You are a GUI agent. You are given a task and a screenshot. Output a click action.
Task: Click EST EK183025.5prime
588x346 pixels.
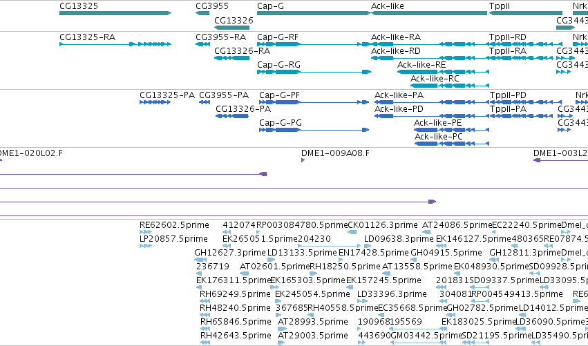tap(479, 322)
